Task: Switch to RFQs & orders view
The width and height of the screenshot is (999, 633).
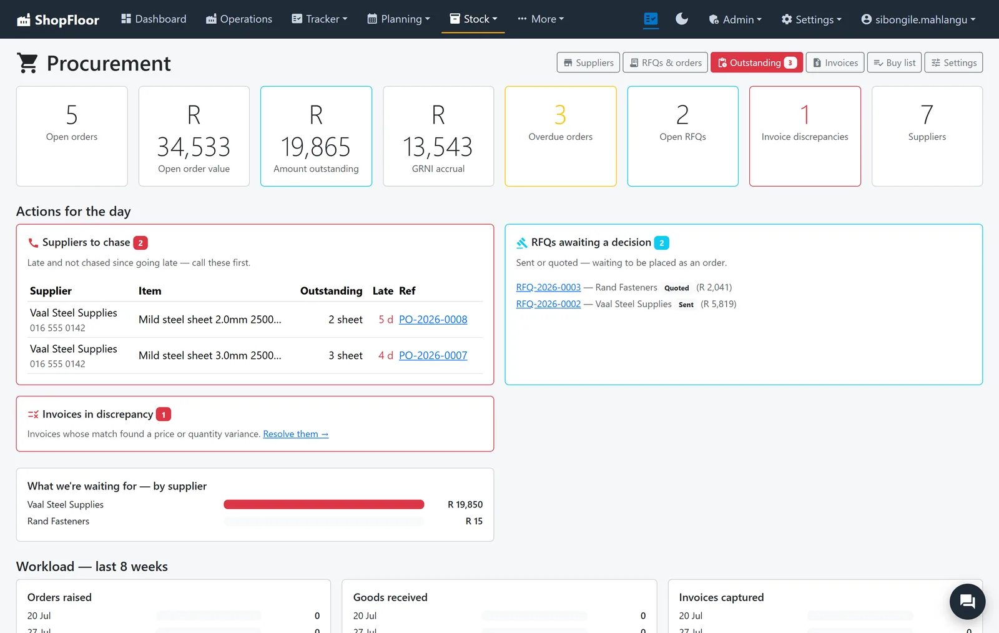Action: point(666,62)
